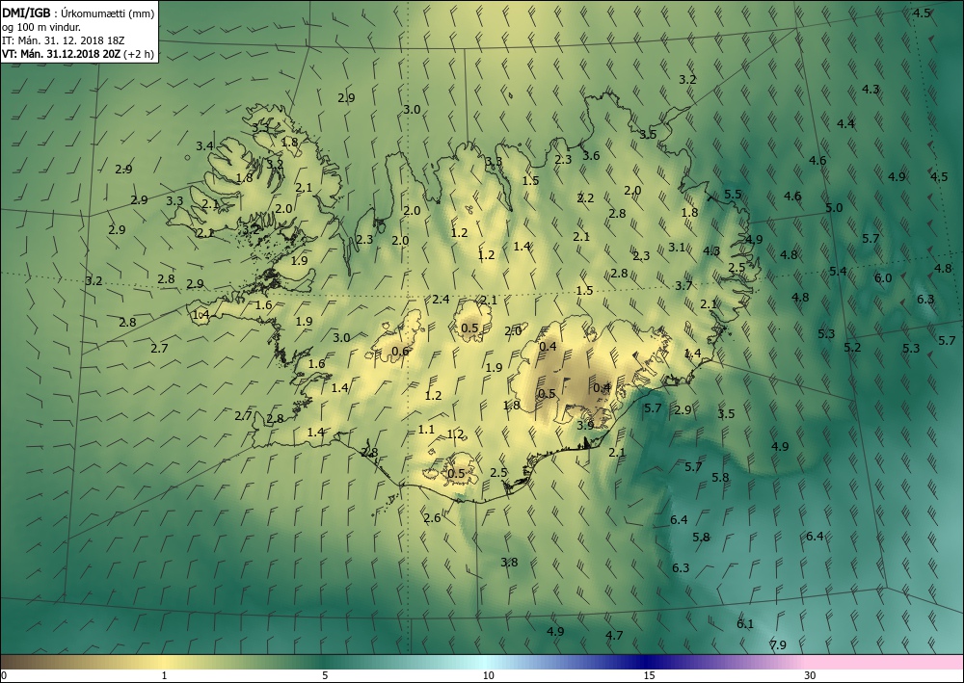
Task: Select the 2.6 value off the south coast
Action: [432, 517]
